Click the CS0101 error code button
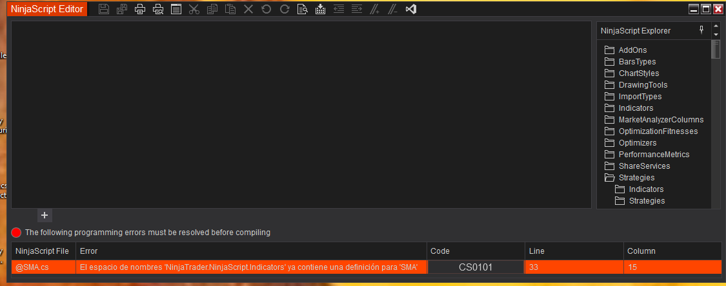The image size is (726, 286). click(476, 267)
